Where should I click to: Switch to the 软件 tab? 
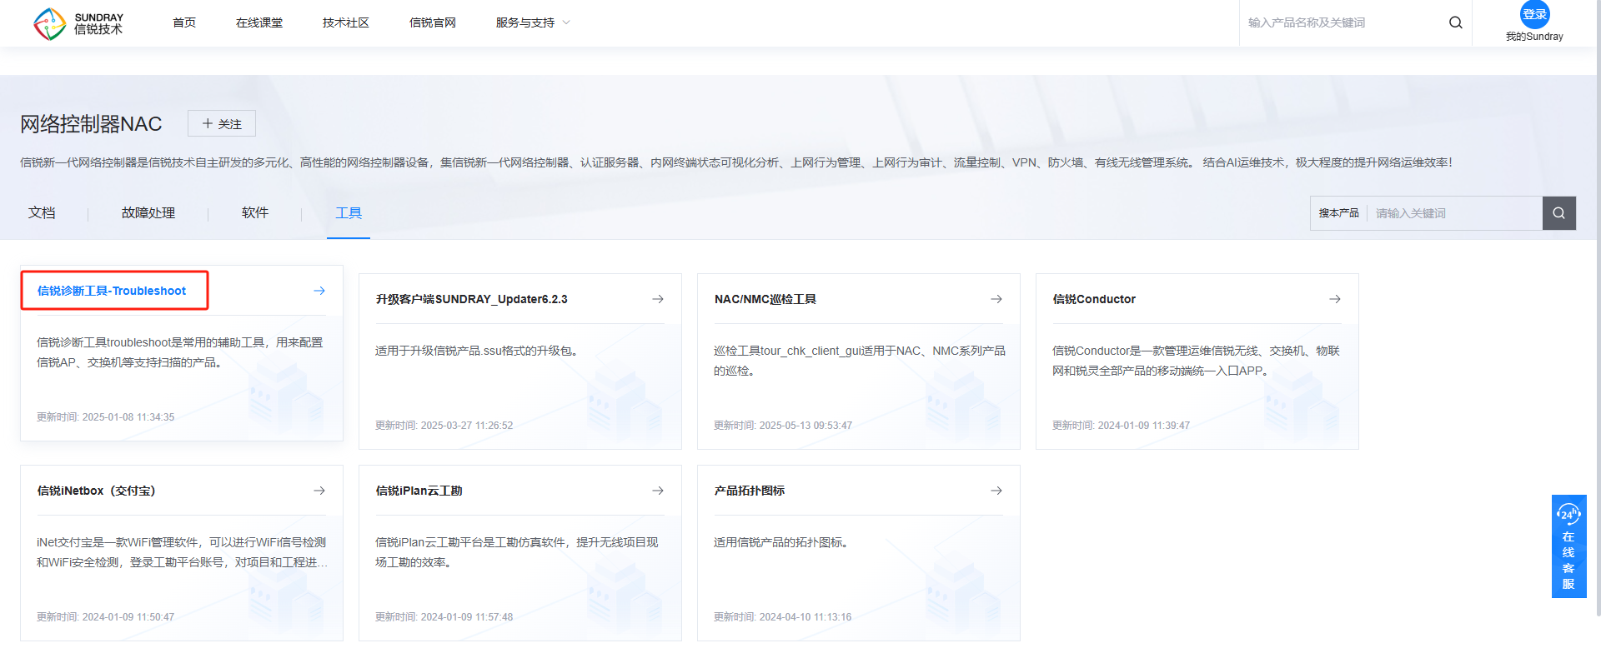[x=255, y=213]
